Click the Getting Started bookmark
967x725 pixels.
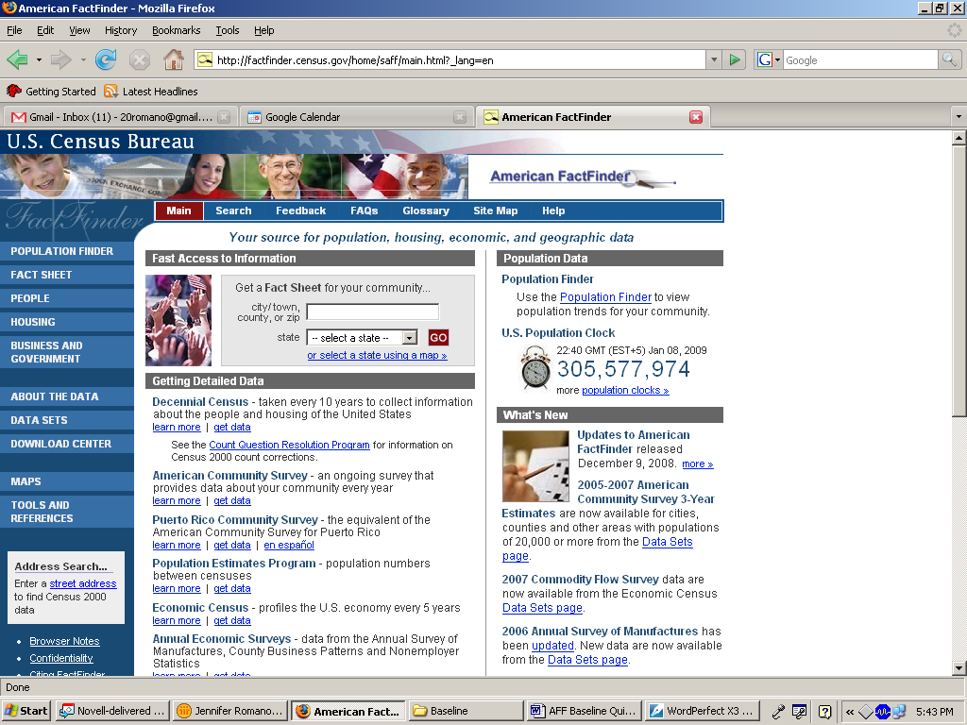tap(51, 92)
